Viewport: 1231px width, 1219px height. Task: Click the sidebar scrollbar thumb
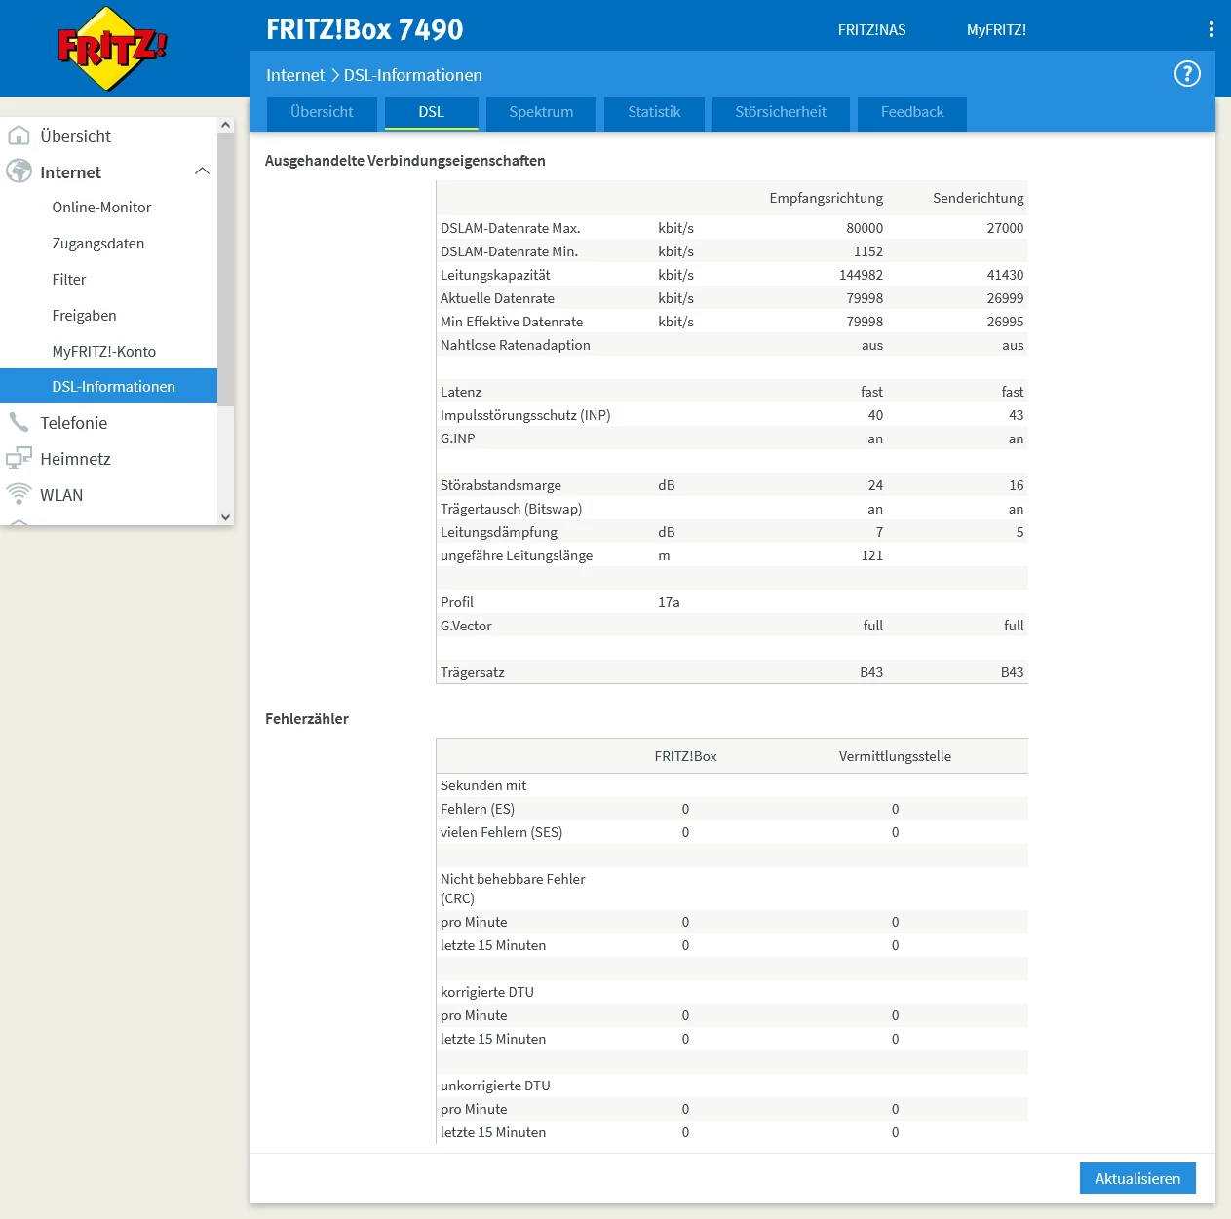pos(225,269)
